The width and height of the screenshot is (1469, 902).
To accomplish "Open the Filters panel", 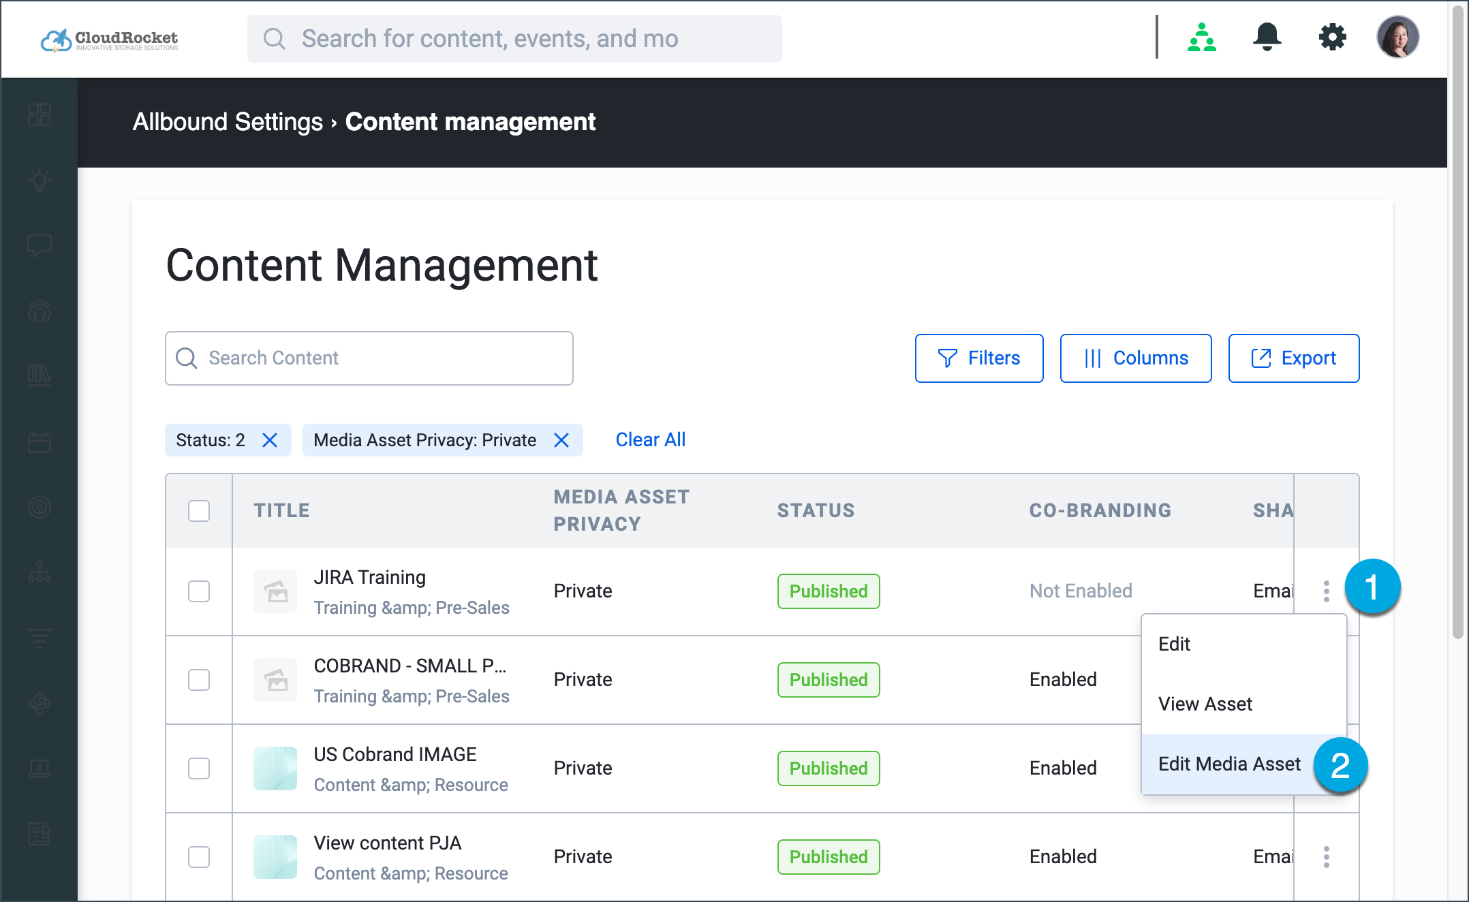I will coord(979,358).
